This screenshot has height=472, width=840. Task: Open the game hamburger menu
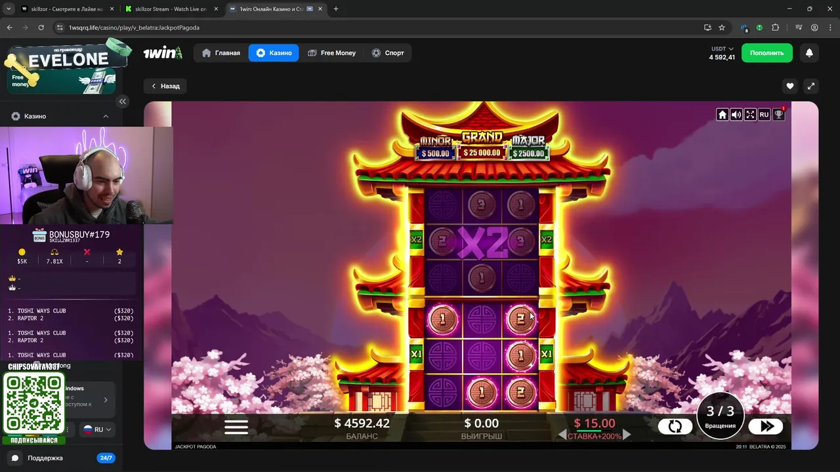pos(236,427)
